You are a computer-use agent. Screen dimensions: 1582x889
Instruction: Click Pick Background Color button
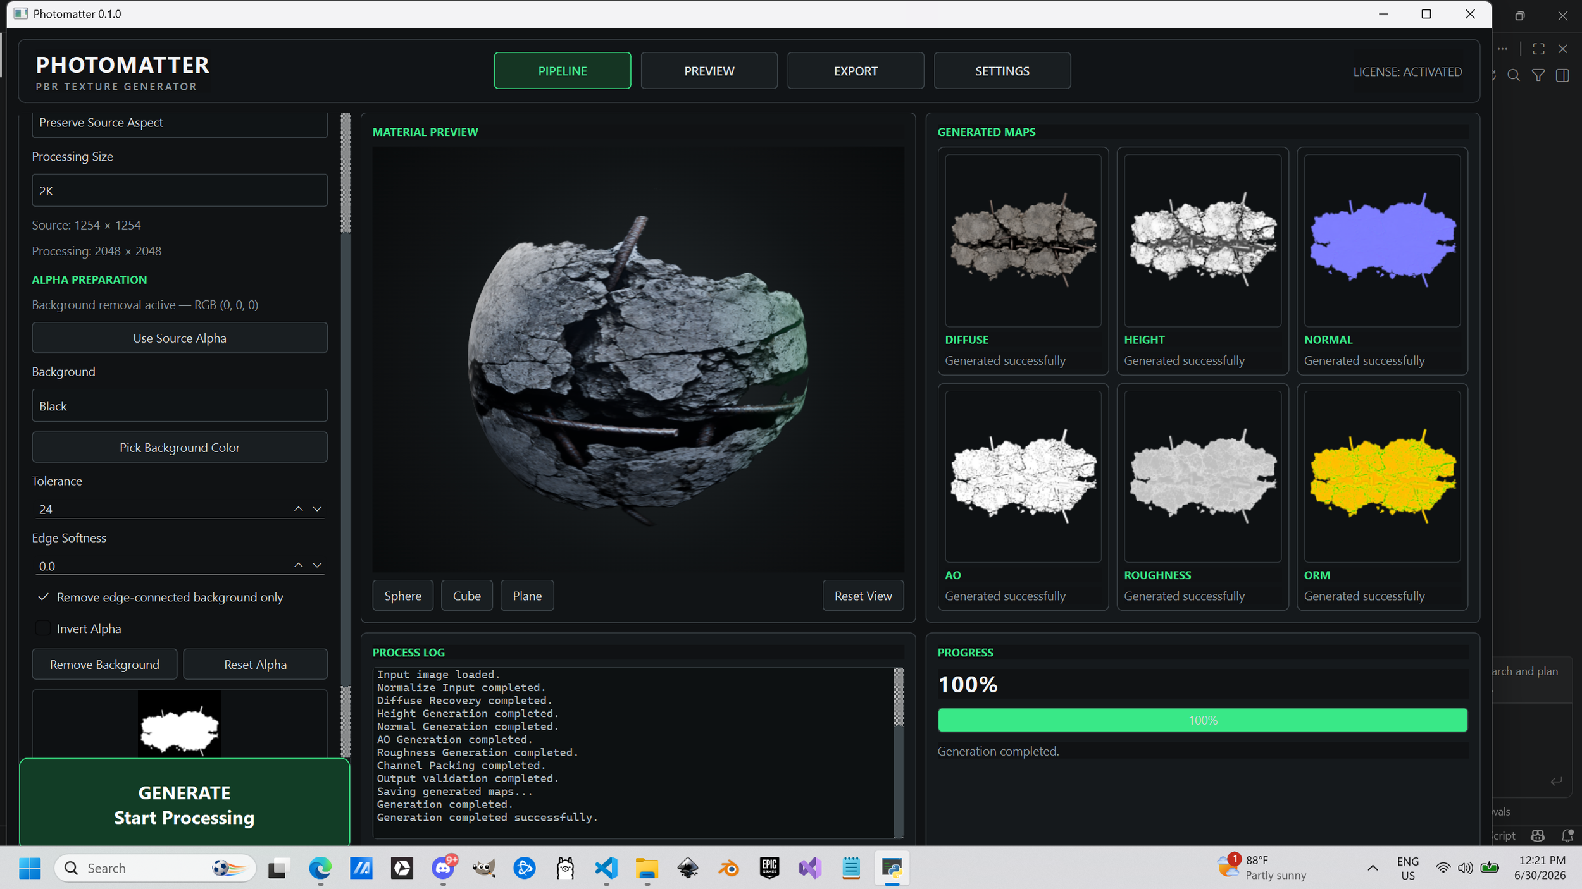coord(180,447)
